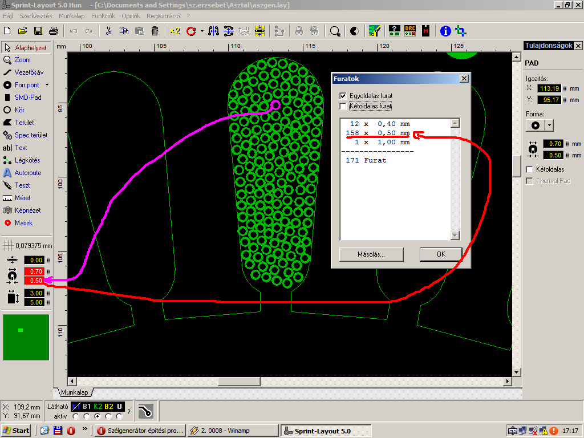Select the Maszk tool
The width and height of the screenshot is (584, 438).
(18, 223)
